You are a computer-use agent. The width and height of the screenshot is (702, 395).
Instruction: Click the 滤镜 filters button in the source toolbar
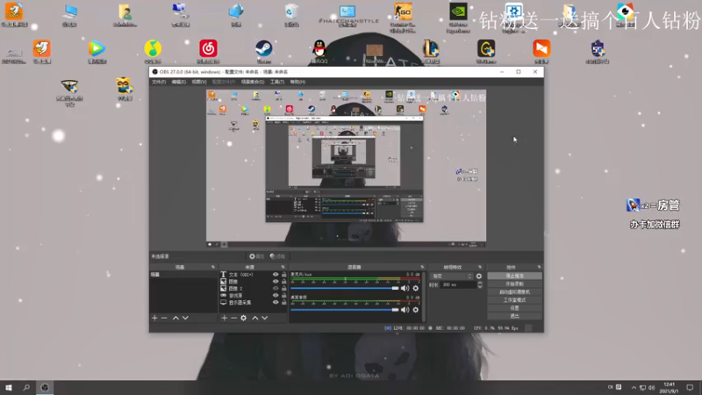[277, 256]
